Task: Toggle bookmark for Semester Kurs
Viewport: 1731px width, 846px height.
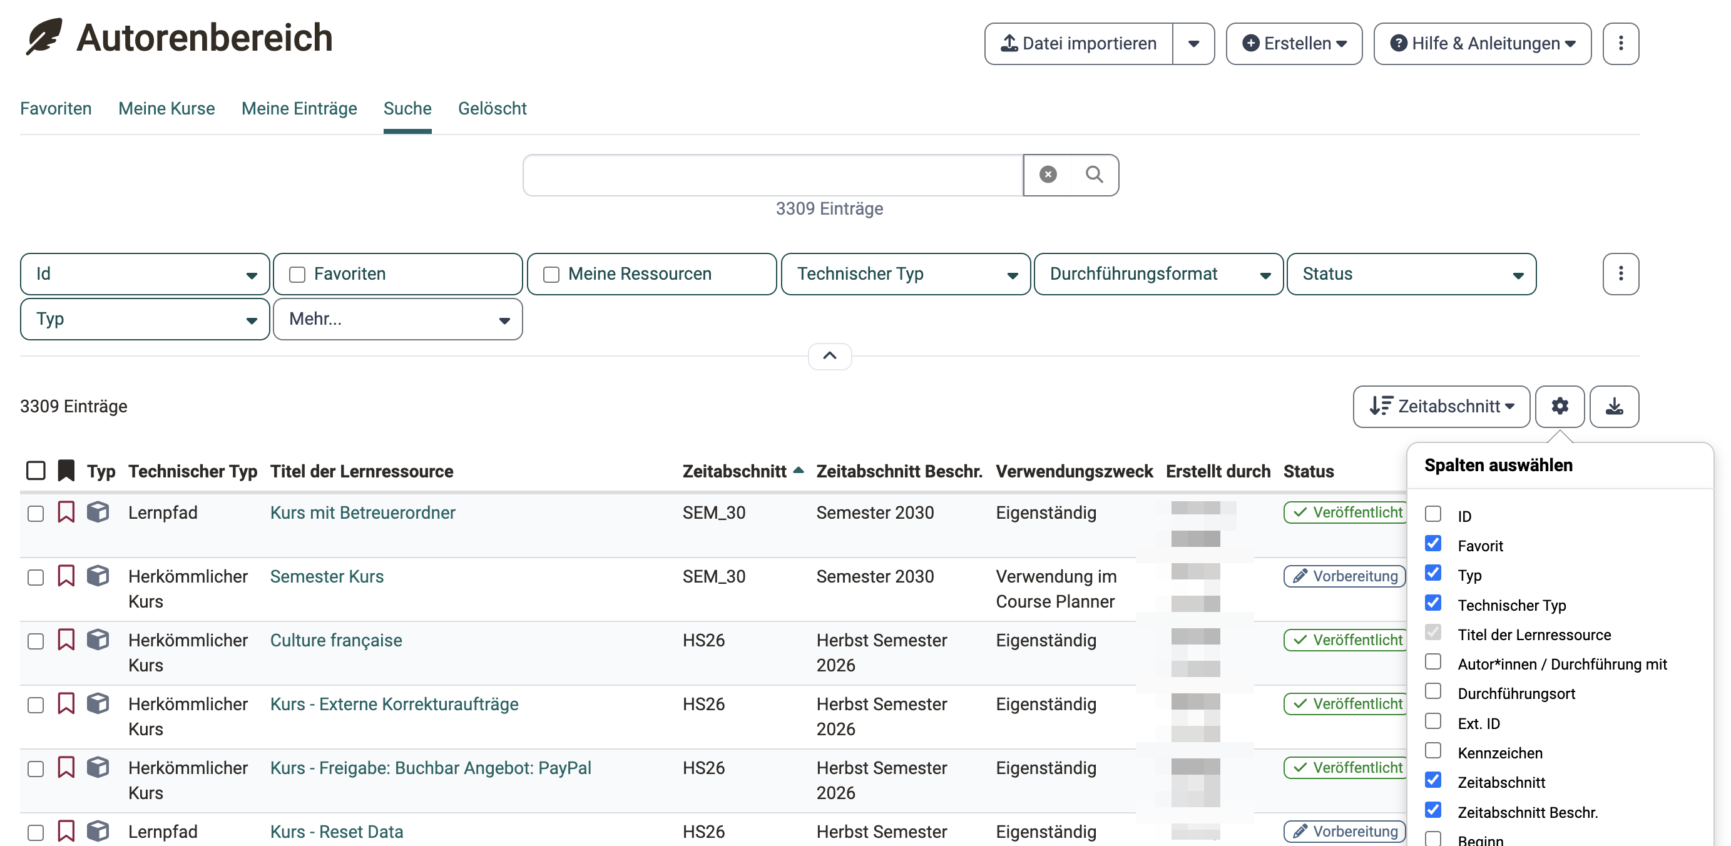Action: (x=66, y=576)
